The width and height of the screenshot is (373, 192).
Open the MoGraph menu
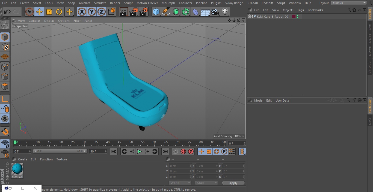tap(168, 3)
